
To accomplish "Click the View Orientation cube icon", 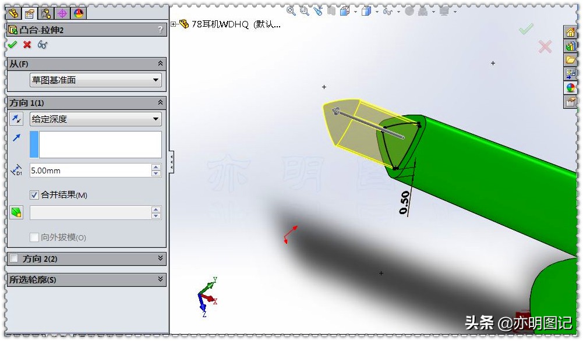I will 368,10.
